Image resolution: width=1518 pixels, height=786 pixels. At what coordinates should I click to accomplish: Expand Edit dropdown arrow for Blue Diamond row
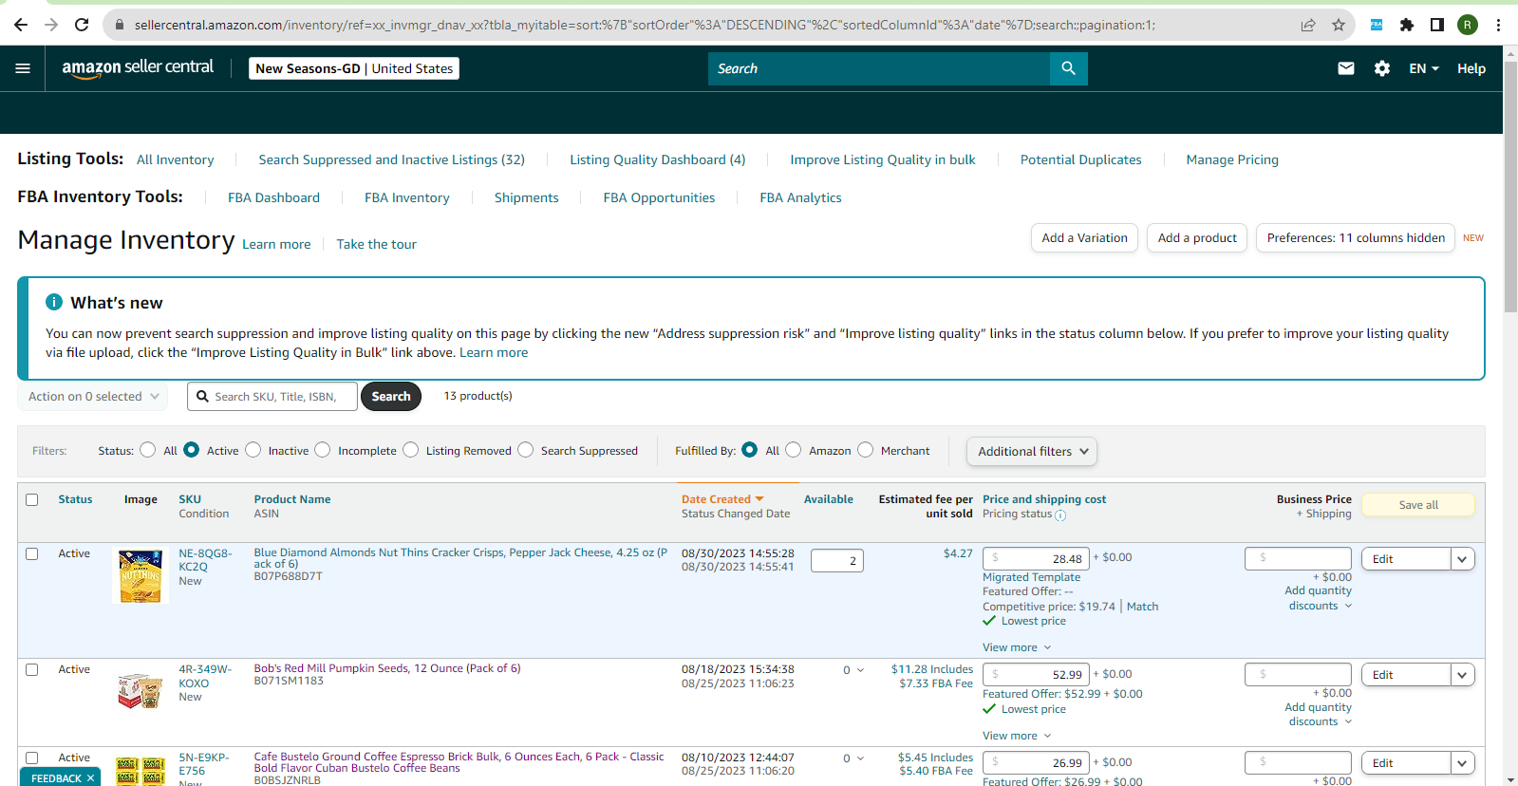tap(1463, 559)
